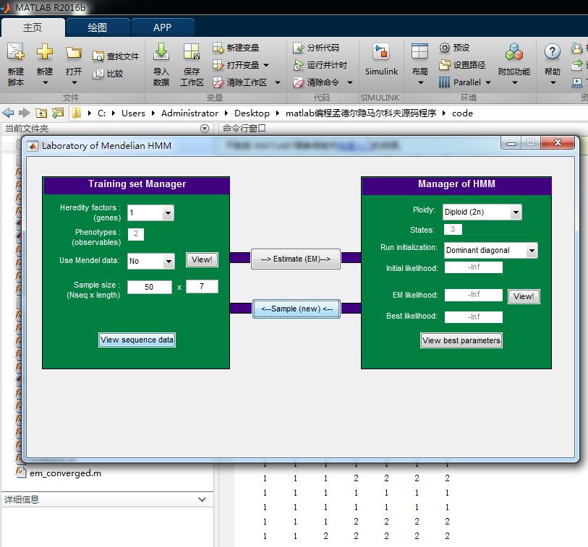Click Find Files (查找文件) icon
The width and height of the screenshot is (588, 547).
[x=98, y=56]
